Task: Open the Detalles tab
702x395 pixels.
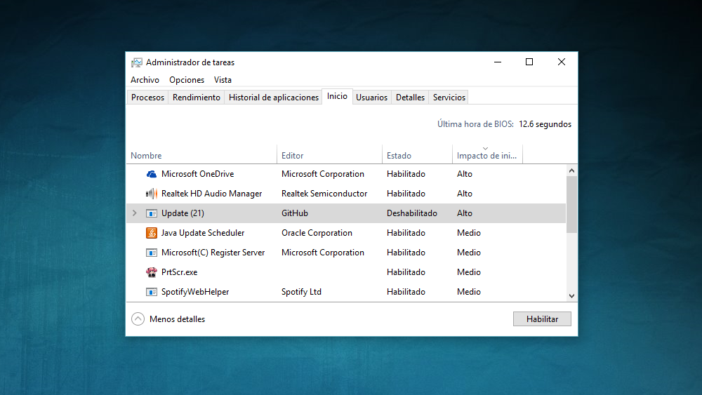Action: (x=410, y=98)
